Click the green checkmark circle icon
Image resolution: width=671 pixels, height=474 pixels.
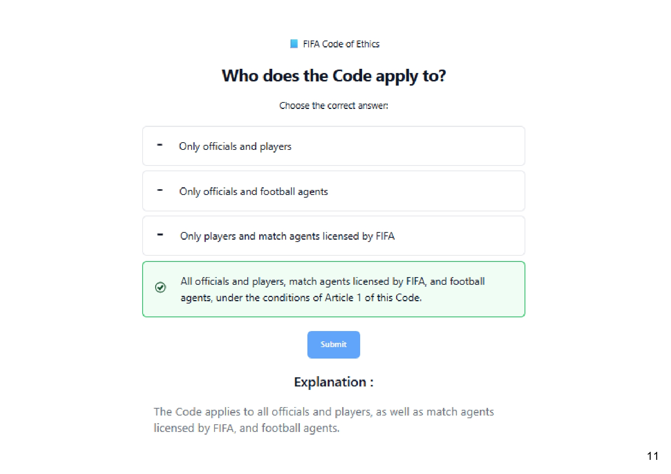click(x=161, y=287)
